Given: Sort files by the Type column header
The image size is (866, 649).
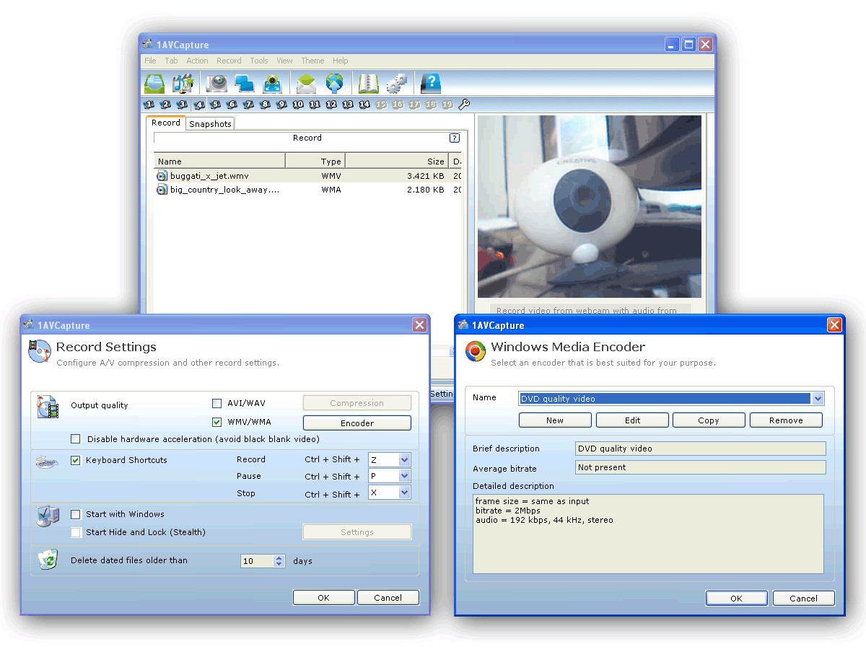Looking at the screenshot, I should (315, 161).
